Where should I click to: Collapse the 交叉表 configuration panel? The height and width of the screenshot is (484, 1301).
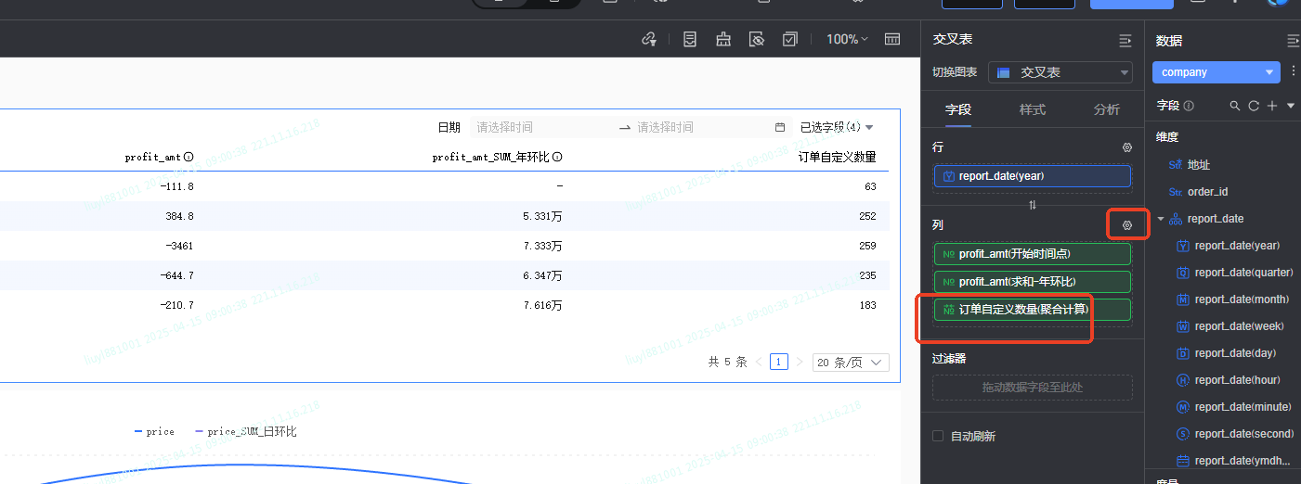click(1125, 41)
